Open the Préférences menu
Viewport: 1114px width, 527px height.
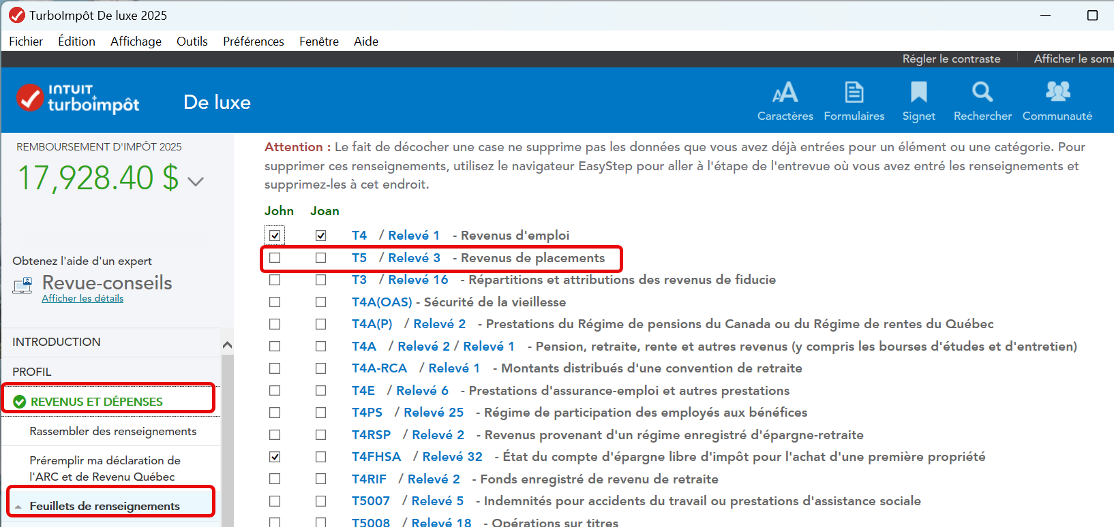click(x=254, y=41)
